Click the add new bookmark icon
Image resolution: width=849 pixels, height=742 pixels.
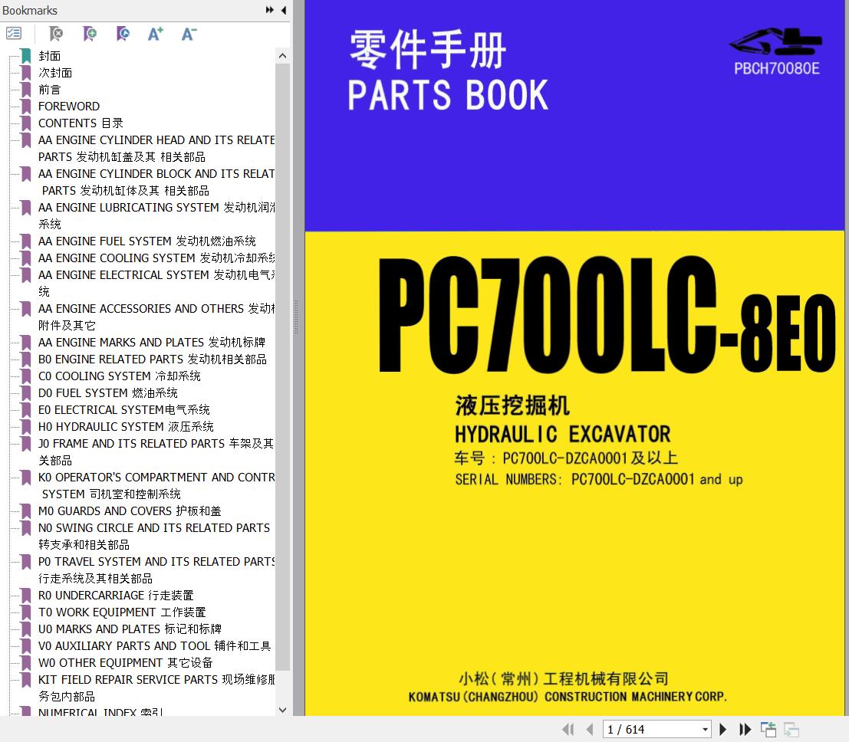coord(89,34)
